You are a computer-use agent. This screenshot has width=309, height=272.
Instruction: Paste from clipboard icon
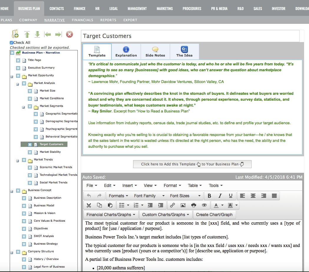pyautogui.click(x=110, y=205)
